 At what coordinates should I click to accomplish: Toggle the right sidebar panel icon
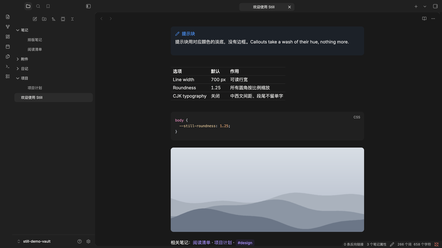(435, 6)
